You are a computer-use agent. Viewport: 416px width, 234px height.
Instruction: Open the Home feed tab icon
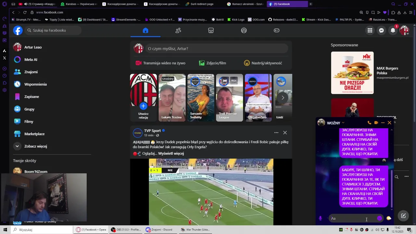pyautogui.click(x=145, y=30)
